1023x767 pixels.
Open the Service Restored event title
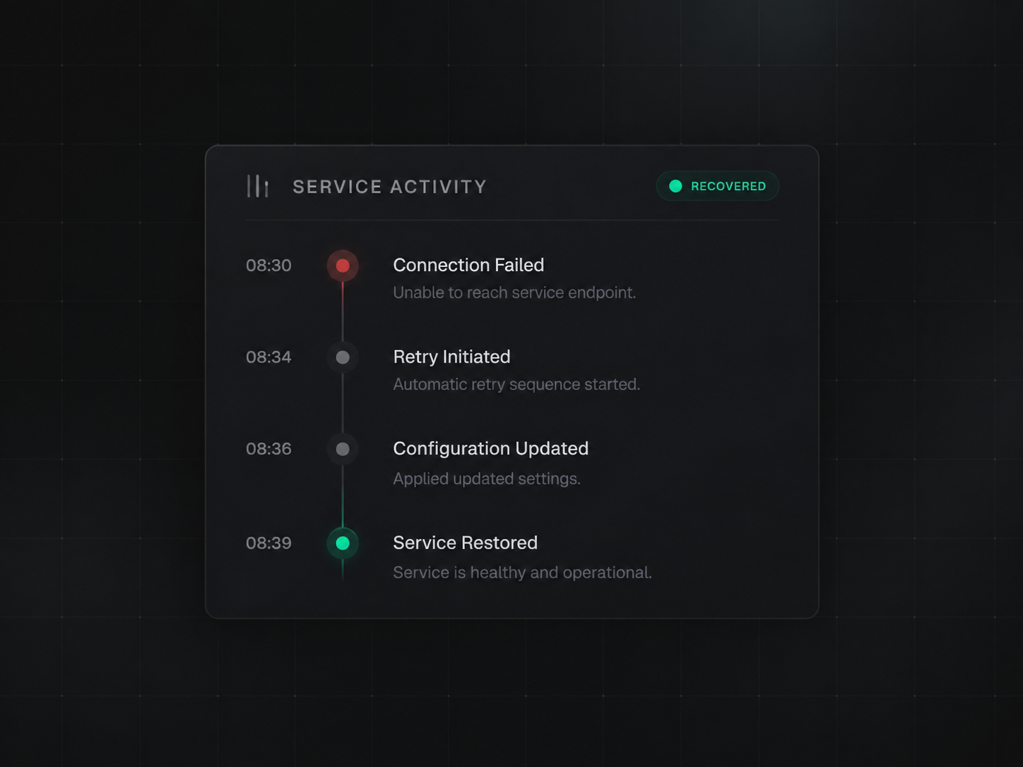coord(466,542)
